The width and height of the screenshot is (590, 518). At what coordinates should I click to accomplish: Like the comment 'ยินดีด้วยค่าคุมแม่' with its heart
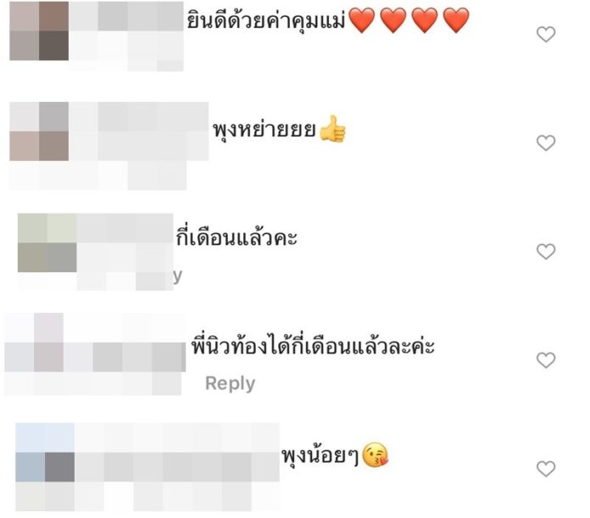pos(546,34)
